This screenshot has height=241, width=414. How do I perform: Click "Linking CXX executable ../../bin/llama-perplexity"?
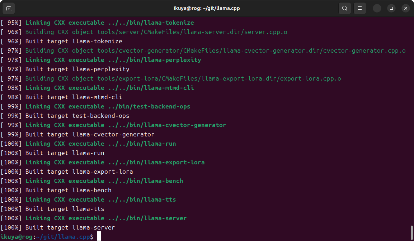point(113,60)
